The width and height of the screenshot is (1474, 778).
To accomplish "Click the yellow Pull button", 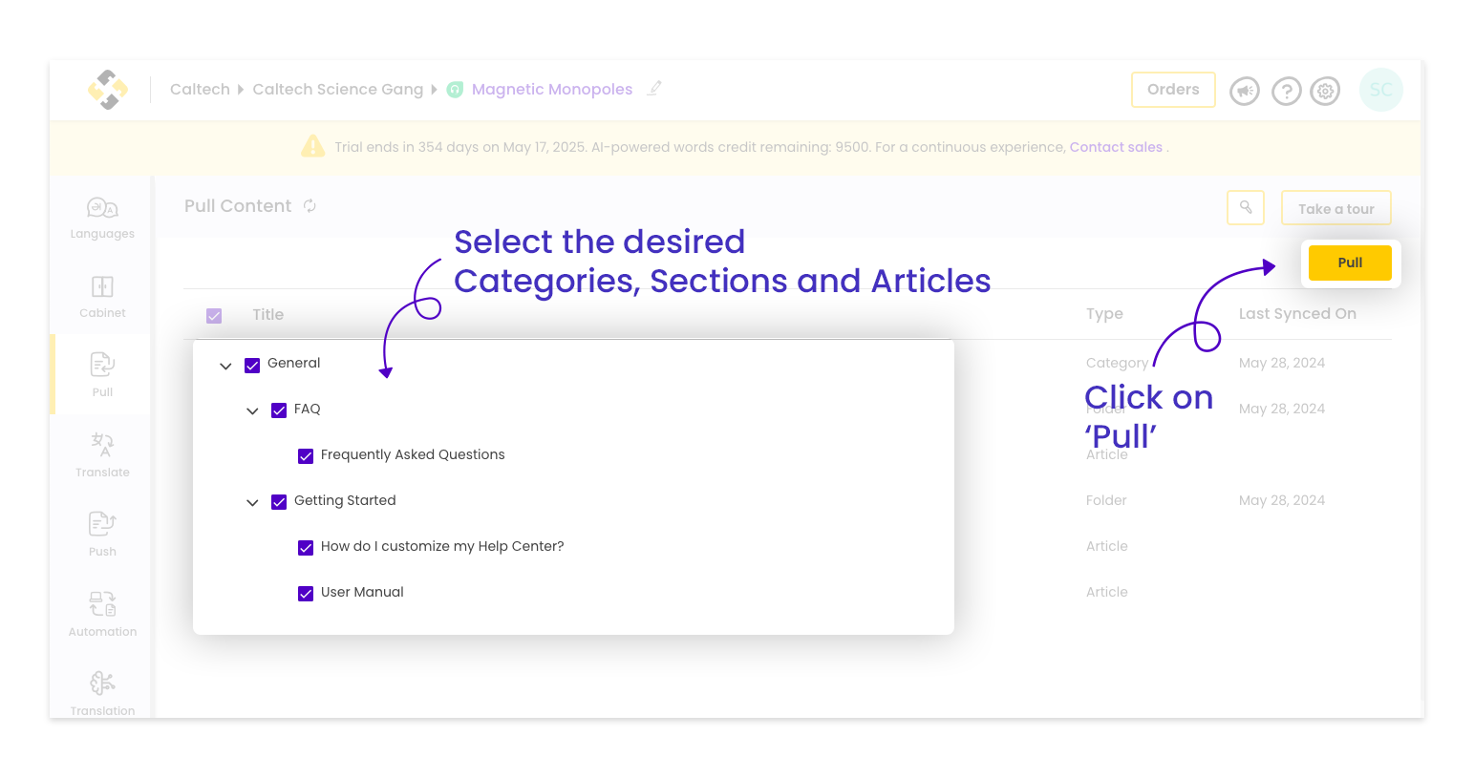I will click(1350, 263).
